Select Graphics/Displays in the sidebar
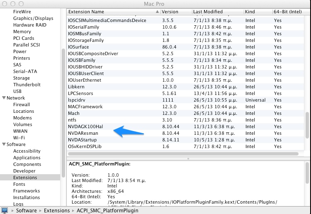The height and width of the screenshot is (214, 311). click(x=33, y=18)
